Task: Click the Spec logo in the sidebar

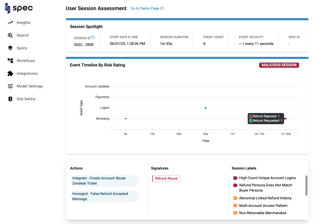Action: point(19,8)
